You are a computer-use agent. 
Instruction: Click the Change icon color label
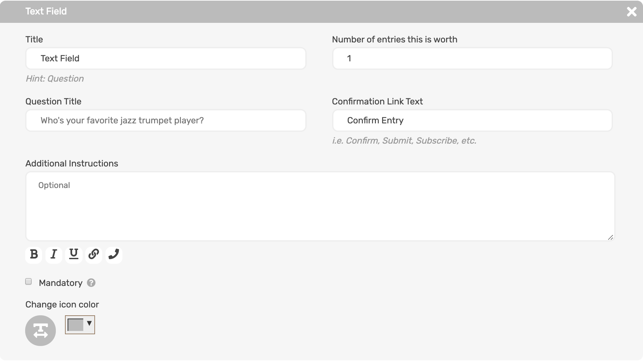62,305
